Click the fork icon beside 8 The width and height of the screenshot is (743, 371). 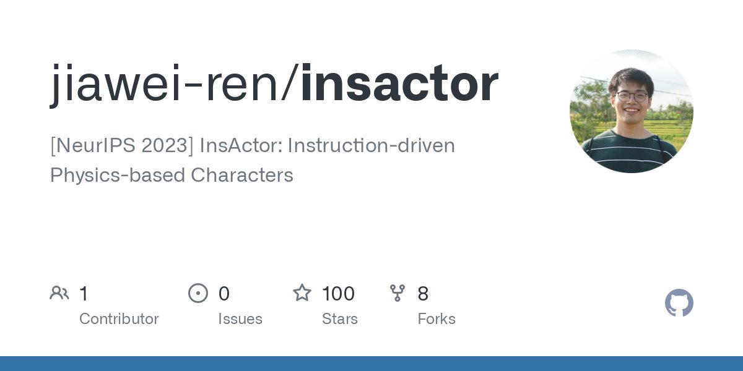[398, 293]
